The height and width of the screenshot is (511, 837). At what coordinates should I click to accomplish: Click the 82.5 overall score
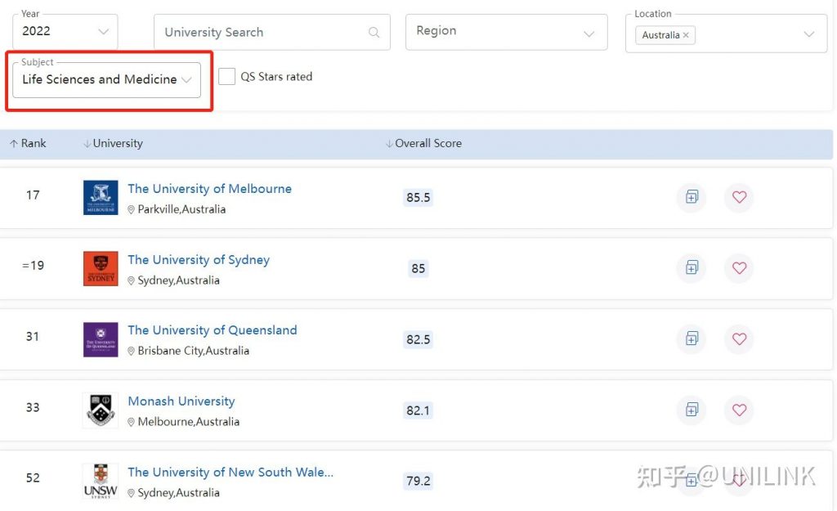(x=418, y=339)
